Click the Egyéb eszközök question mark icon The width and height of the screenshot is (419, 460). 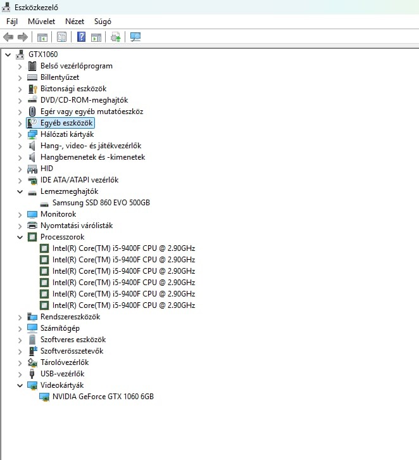point(32,123)
